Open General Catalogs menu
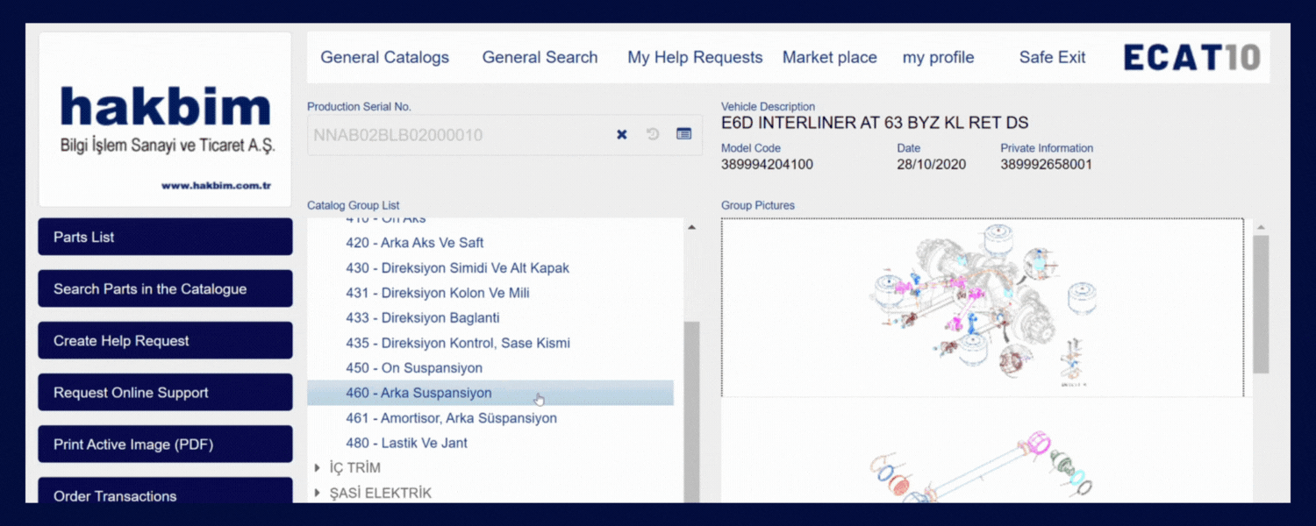1316x526 pixels. tap(384, 58)
